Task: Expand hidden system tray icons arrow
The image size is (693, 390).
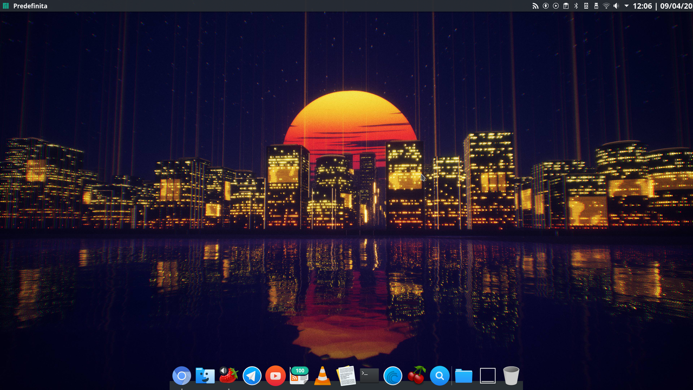Action: click(x=626, y=6)
